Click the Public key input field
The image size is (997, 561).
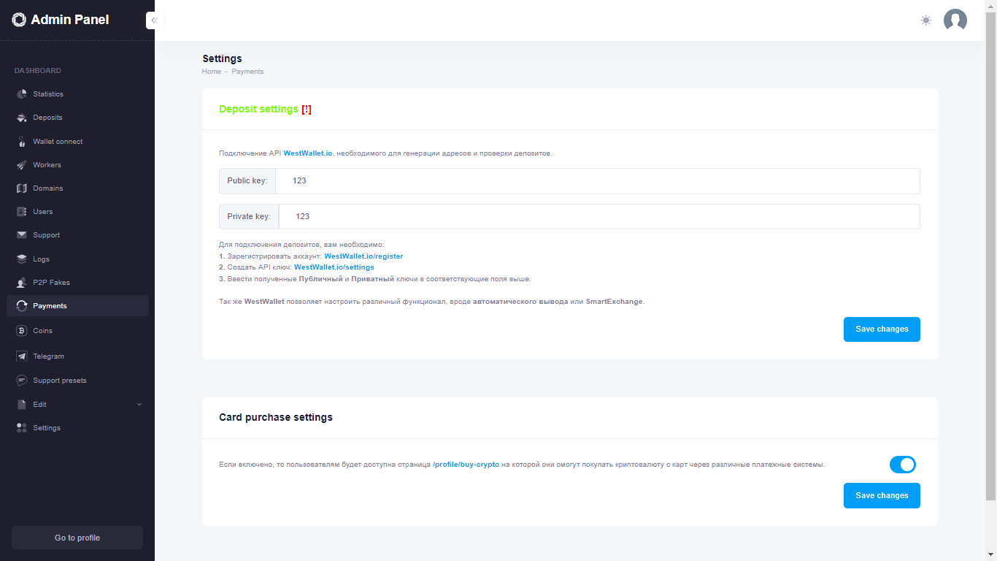597,181
